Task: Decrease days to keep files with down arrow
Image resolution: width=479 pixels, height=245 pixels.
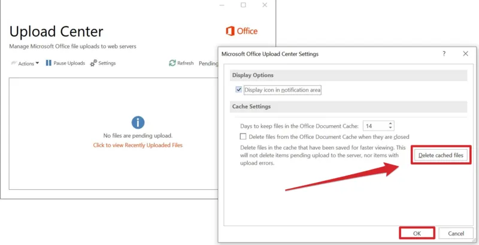Action: (x=391, y=128)
